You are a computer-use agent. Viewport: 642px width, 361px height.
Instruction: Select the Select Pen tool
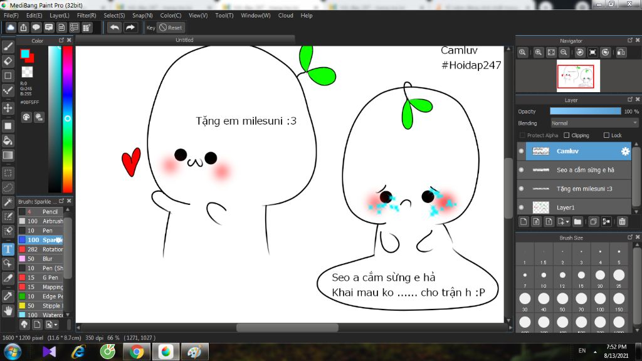click(x=8, y=217)
